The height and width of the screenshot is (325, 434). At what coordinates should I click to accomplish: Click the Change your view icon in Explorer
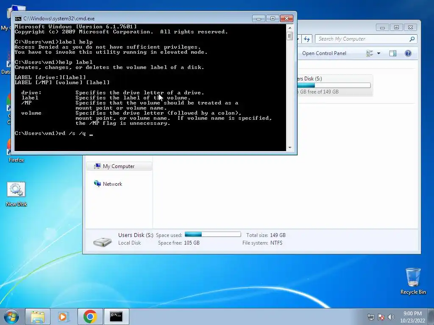coord(370,53)
